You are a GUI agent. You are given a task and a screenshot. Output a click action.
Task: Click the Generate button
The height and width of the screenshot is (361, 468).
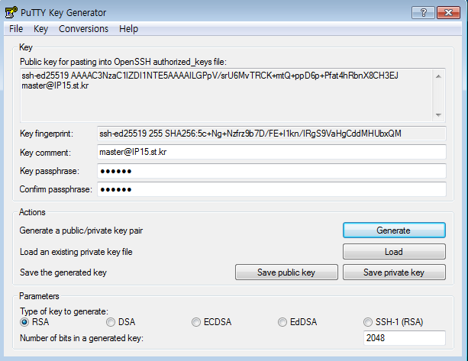coord(394,230)
